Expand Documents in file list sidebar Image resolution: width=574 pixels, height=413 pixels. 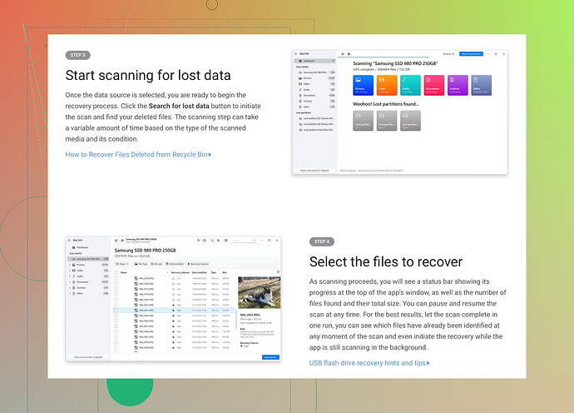coord(70,282)
